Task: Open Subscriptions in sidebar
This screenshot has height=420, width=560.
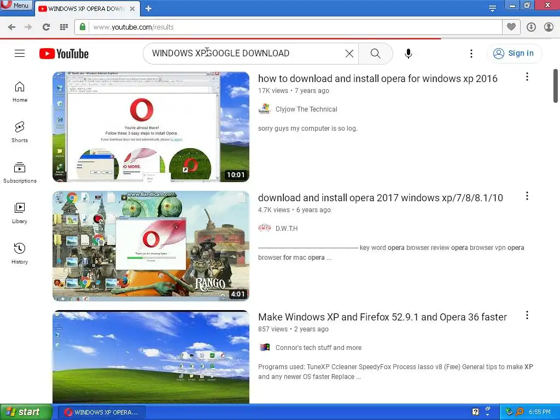Action: pyautogui.click(x=20, y=173)
